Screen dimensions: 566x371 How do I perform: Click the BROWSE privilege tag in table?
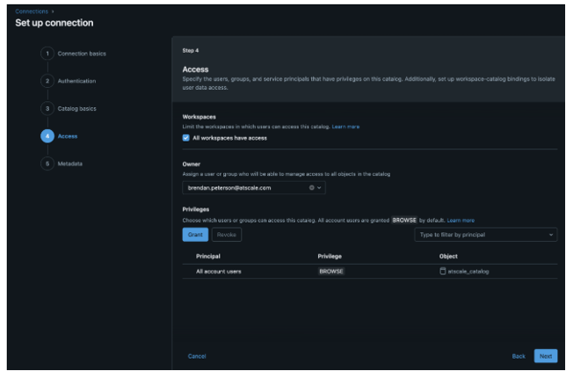[331, 272]
